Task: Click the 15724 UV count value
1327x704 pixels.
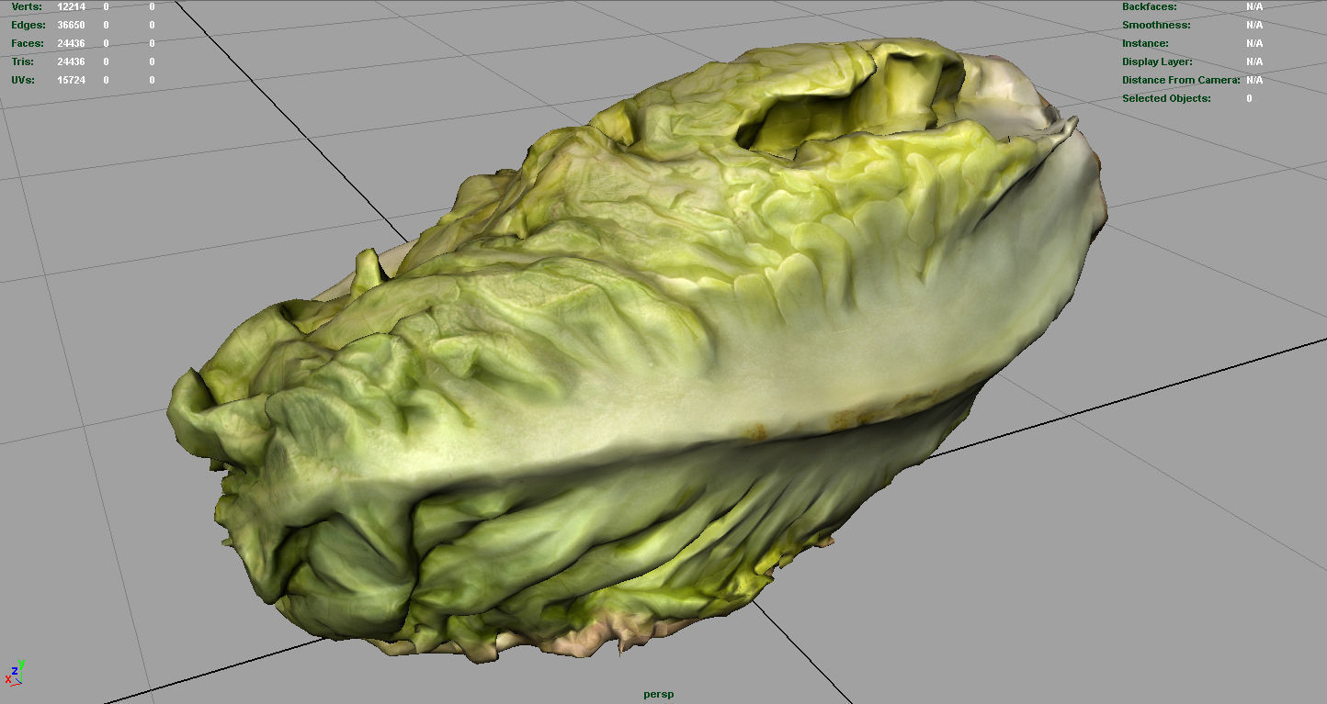Action: pos(71,80)
